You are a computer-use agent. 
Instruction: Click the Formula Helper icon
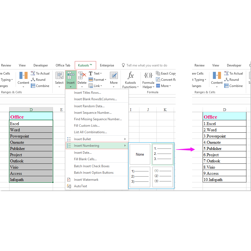tap(148, 75)
